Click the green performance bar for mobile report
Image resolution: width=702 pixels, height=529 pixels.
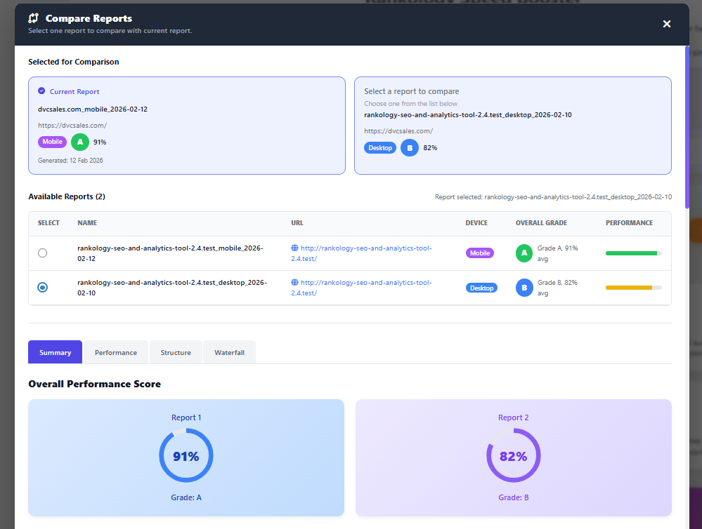(x=630, y=253)
